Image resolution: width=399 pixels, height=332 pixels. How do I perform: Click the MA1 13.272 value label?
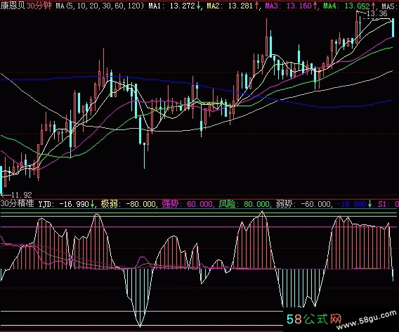click(x=172, y=6)
